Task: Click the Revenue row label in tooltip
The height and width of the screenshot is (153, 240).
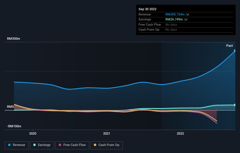Action: coord(145,14)
